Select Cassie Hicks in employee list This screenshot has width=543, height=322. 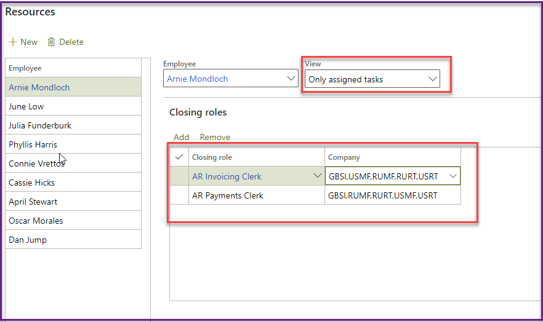click(x=32, y=183)
